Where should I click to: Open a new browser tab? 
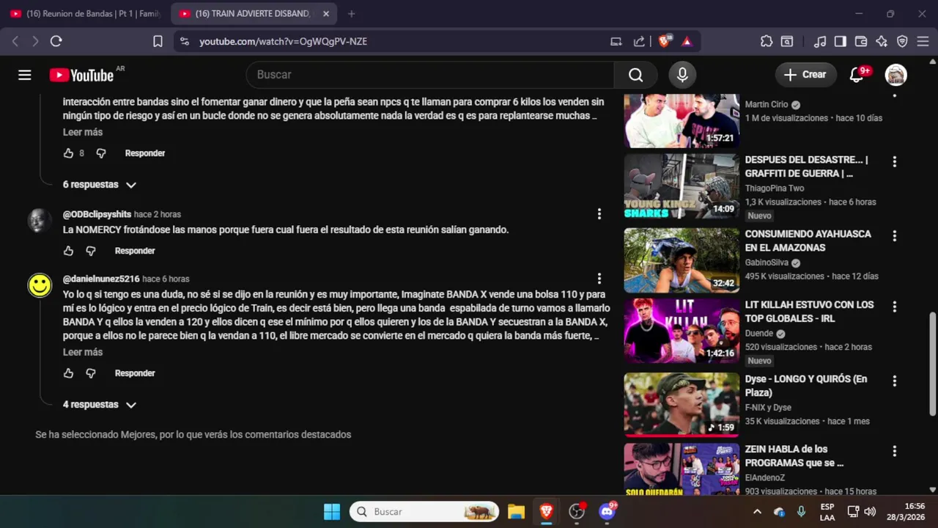coord(351,14)
